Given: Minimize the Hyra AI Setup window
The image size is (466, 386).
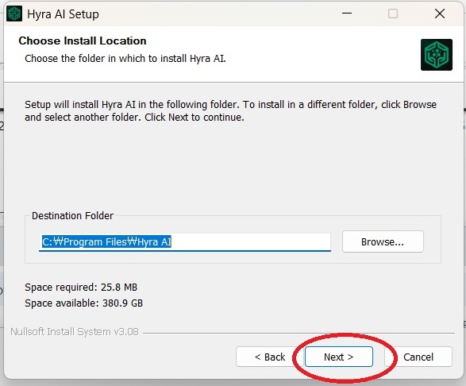Looking at the screenshot, I should point(347,14).
